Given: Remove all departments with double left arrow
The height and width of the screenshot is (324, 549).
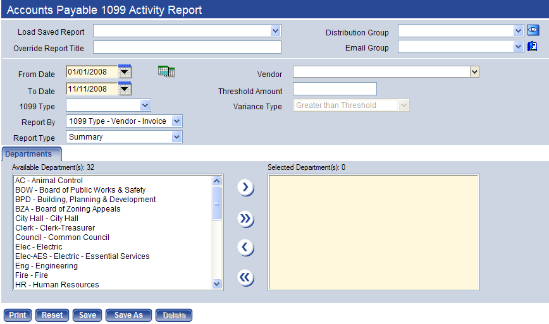Looking at the screenshot, I should [245, 278].
